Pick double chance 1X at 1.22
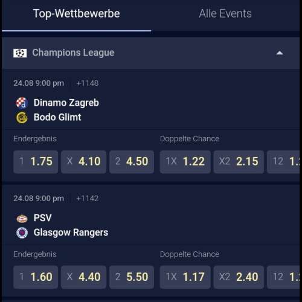This screenshot has height=302, width=302. pos(185,162)
